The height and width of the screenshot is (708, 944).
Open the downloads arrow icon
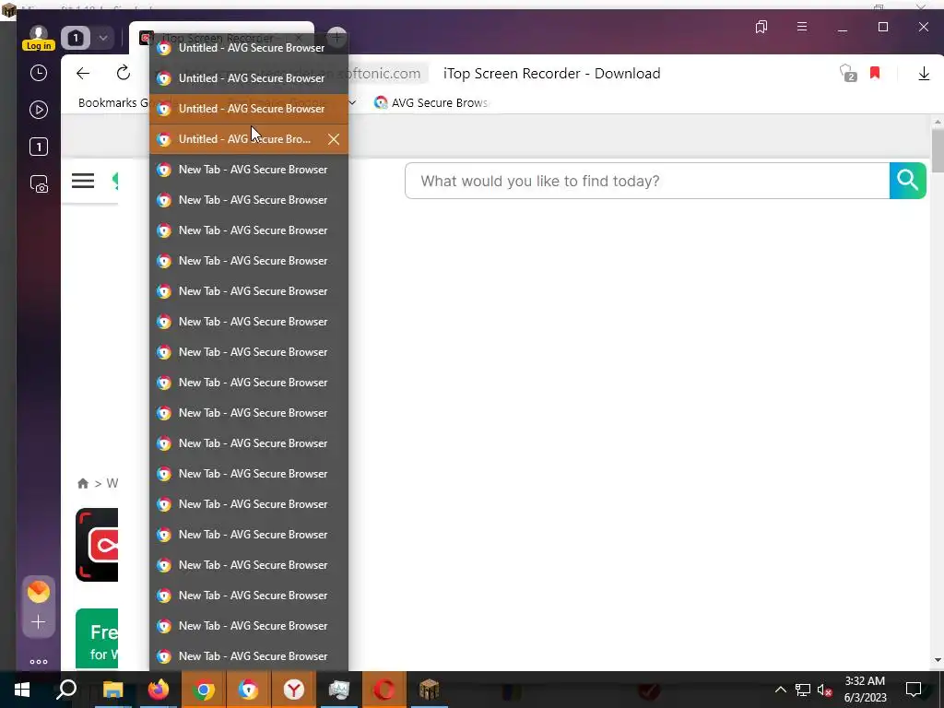pos(924,74)
